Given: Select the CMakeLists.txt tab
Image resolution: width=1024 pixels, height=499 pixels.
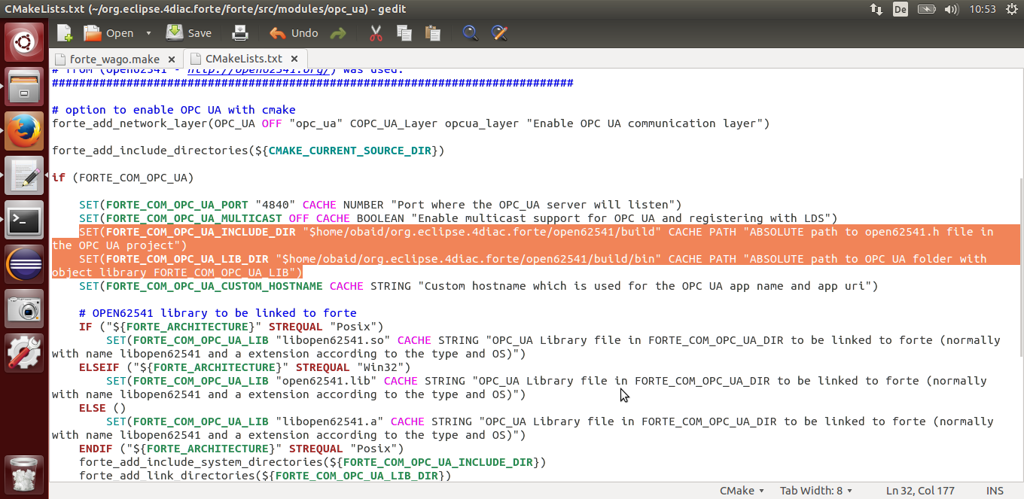Looking at the screenshot, I should pos(243,58).
